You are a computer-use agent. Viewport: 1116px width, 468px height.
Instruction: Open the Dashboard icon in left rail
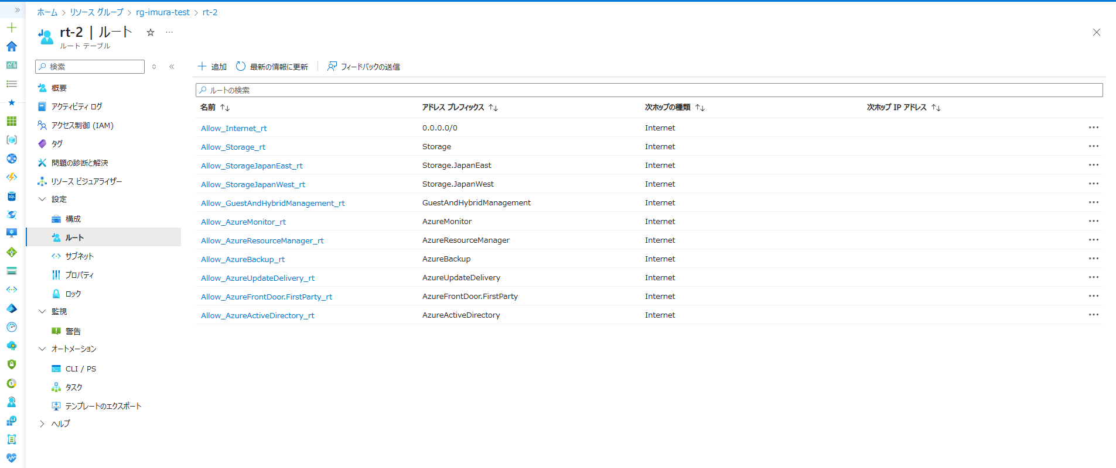(x=12, y=65)
